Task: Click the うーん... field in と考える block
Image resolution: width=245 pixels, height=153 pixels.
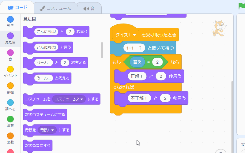Action: [43, 78]
